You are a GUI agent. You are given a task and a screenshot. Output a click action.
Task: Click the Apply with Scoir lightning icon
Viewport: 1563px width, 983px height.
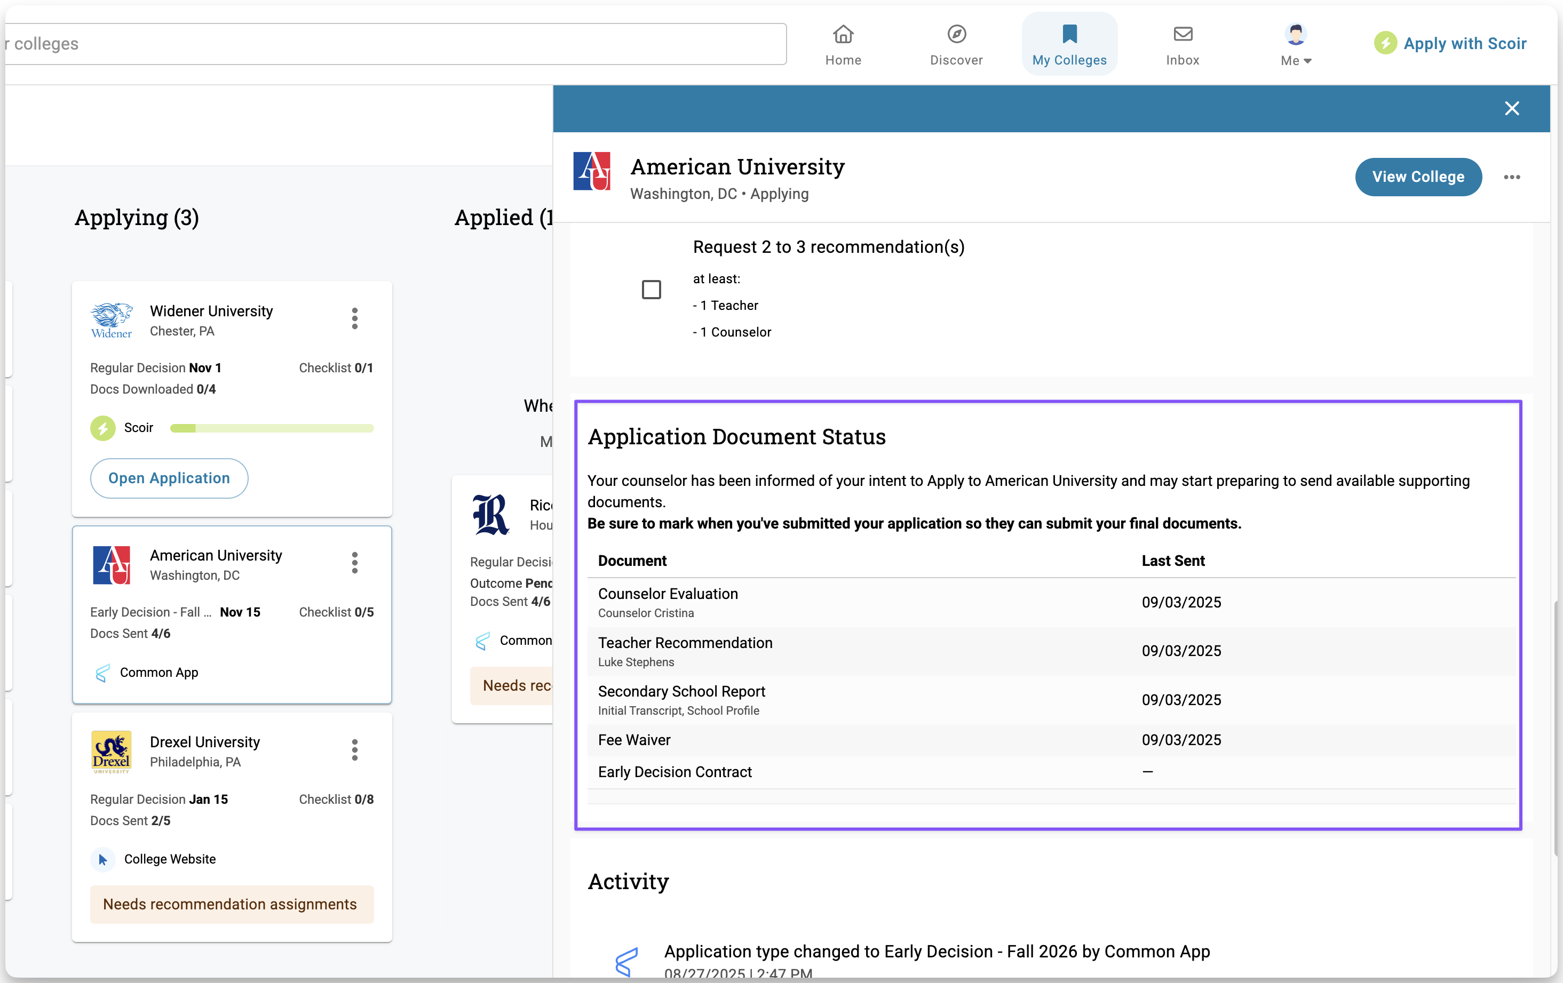pos(1385,44)
